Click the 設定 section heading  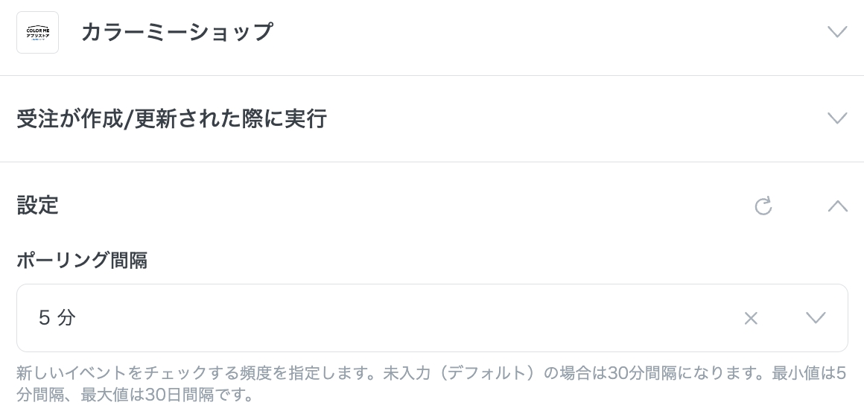[37, 206]
